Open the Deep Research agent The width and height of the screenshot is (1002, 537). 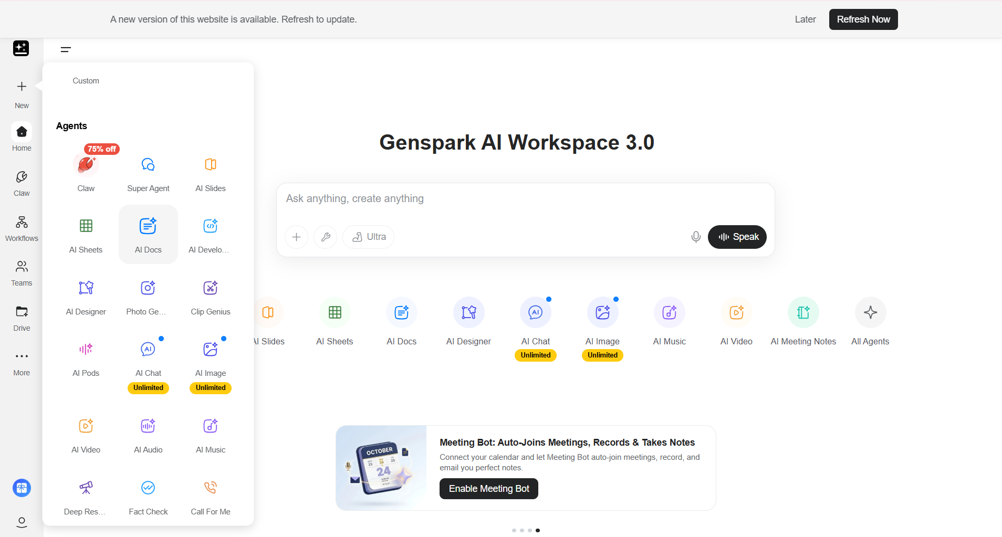click(x=86, y=488)
